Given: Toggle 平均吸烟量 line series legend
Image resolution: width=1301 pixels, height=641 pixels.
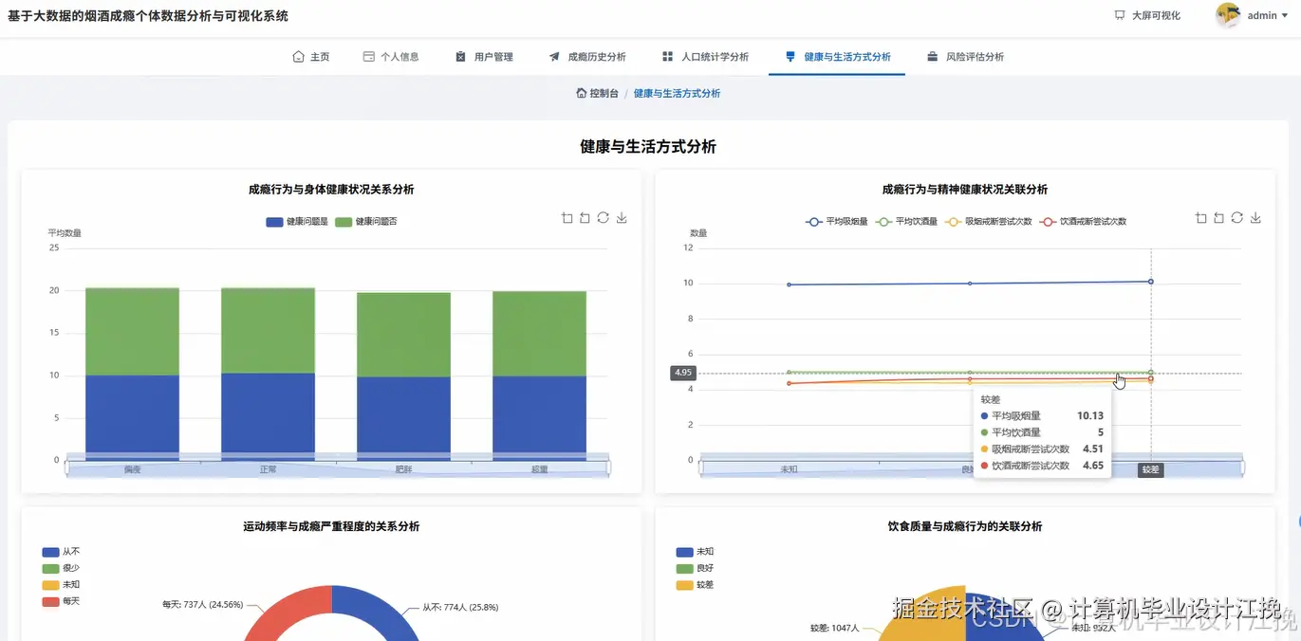Looking at the screenshot, I should tap(836, 221).
